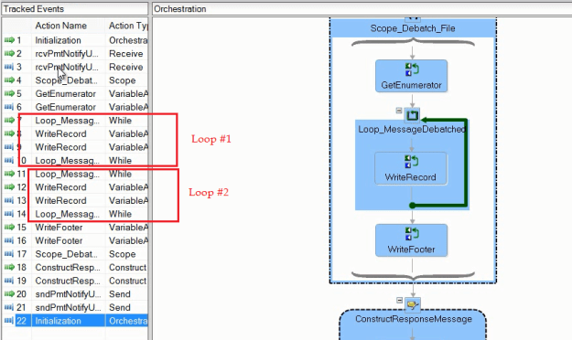This screenshot has height=340, width=572.
Task: Click the blue end marker of event 14
Action: [x=9, y=214]
